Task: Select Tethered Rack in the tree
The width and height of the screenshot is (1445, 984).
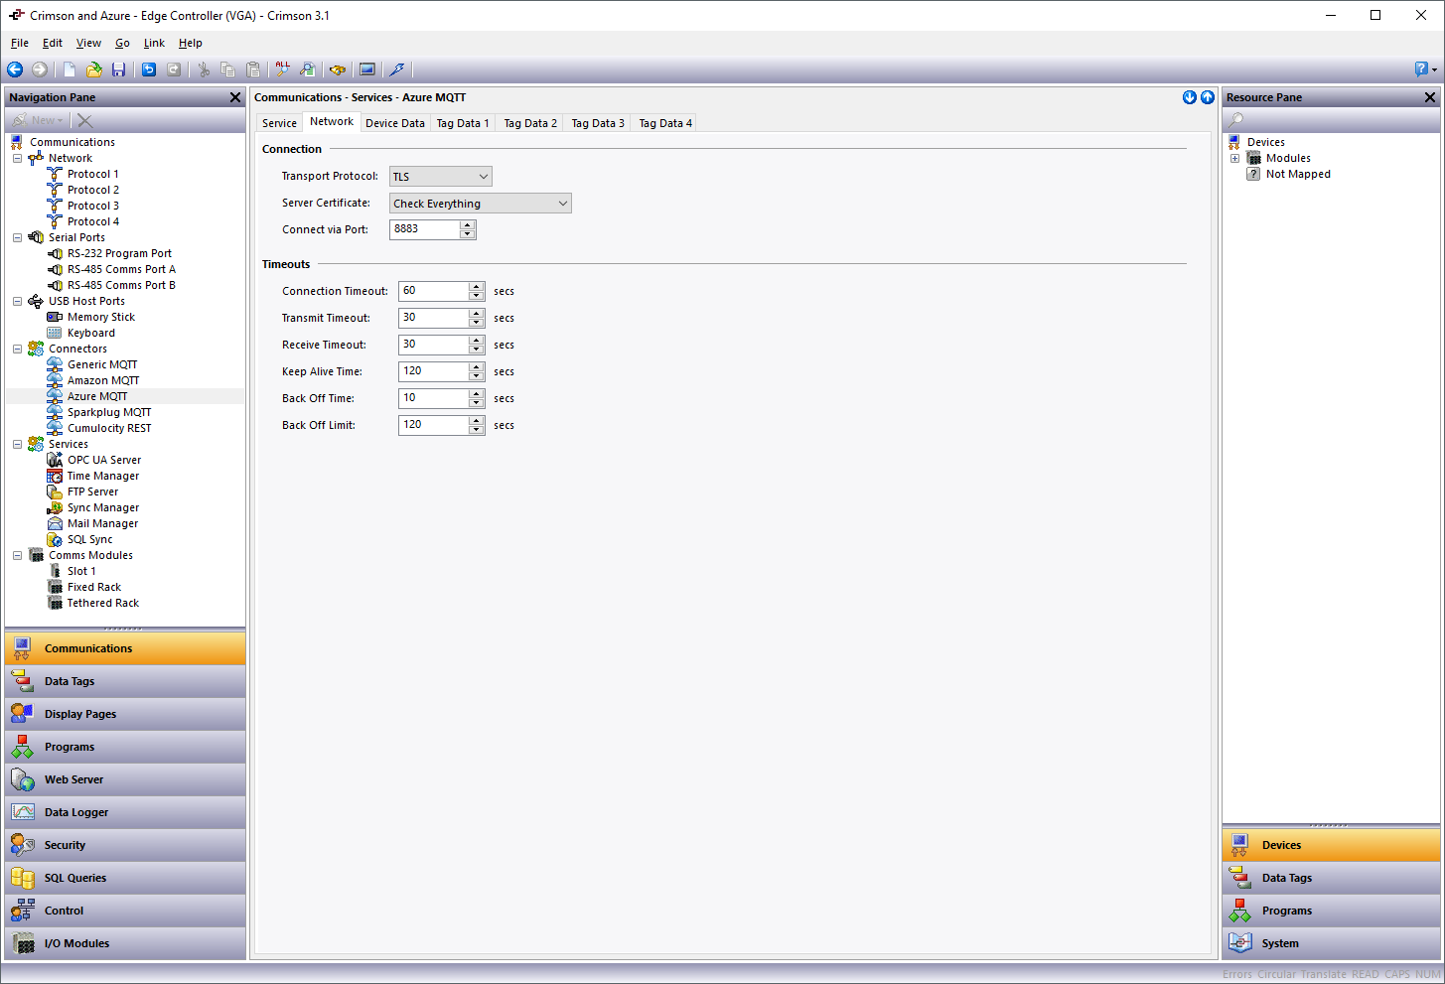Action: point(103,603)
